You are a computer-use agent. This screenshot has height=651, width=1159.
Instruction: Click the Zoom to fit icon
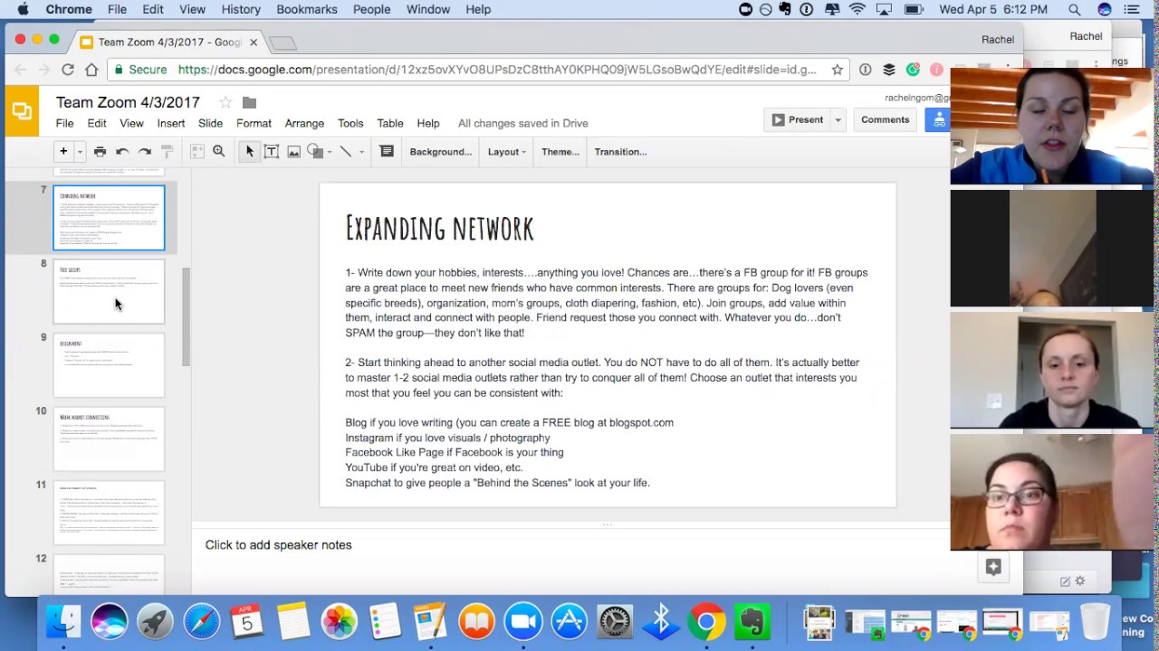tap(196, 152)
